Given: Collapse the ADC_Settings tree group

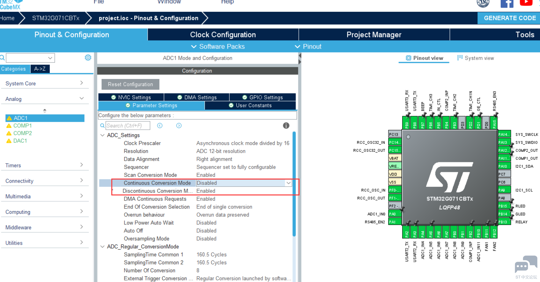Looking at the screenshot, I should (x=102, y=135).
